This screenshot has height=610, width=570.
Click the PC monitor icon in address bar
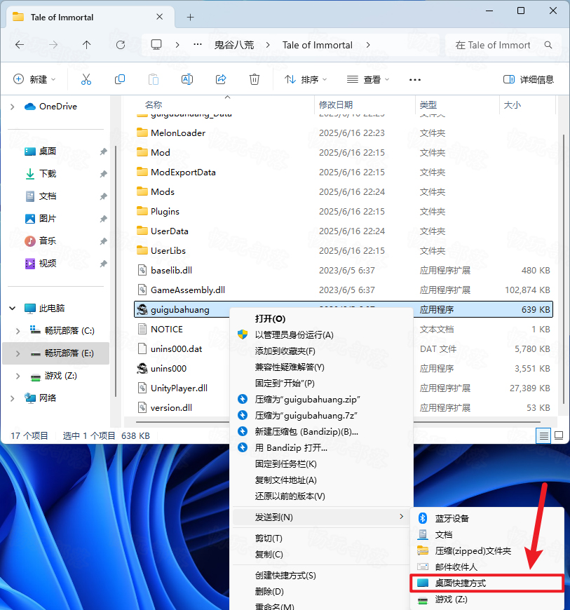[156, 45]
